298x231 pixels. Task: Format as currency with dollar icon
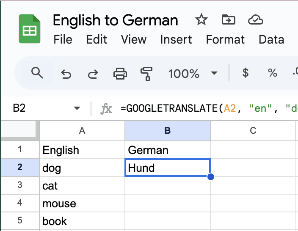245,73
